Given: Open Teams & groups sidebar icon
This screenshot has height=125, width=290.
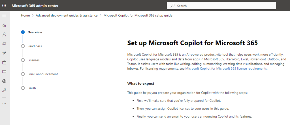Looking at the screenshot, I should pyautogui.click(x=4, y=53).
